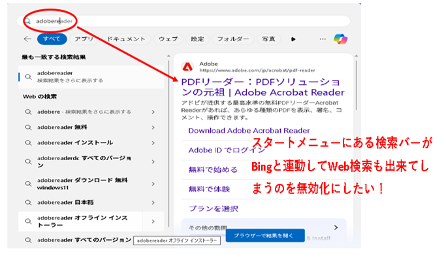Click the preview pane vertical scrollbar
Viewport: 444px width, 255px height.
coord(357,85)
